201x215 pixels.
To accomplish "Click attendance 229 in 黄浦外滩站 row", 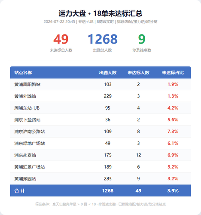I will 108,96.
